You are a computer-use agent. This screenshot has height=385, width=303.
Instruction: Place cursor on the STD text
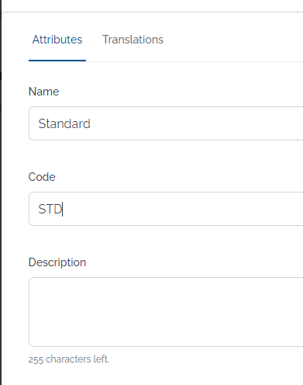click(x=50, y=209)
